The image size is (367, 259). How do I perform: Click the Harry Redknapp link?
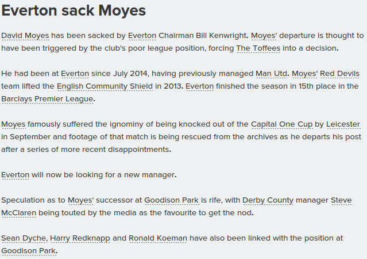pyautogui.click(x=80, y=238)
